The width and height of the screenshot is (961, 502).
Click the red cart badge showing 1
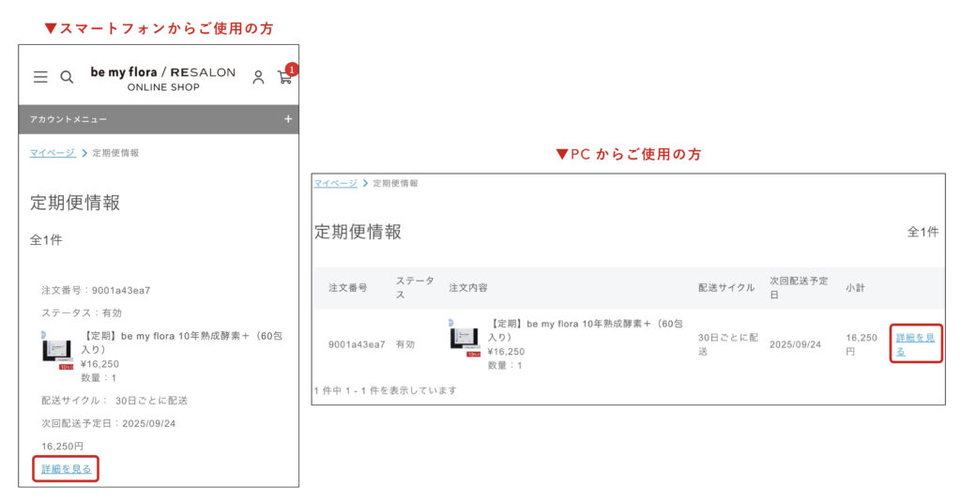click(292, 68)
